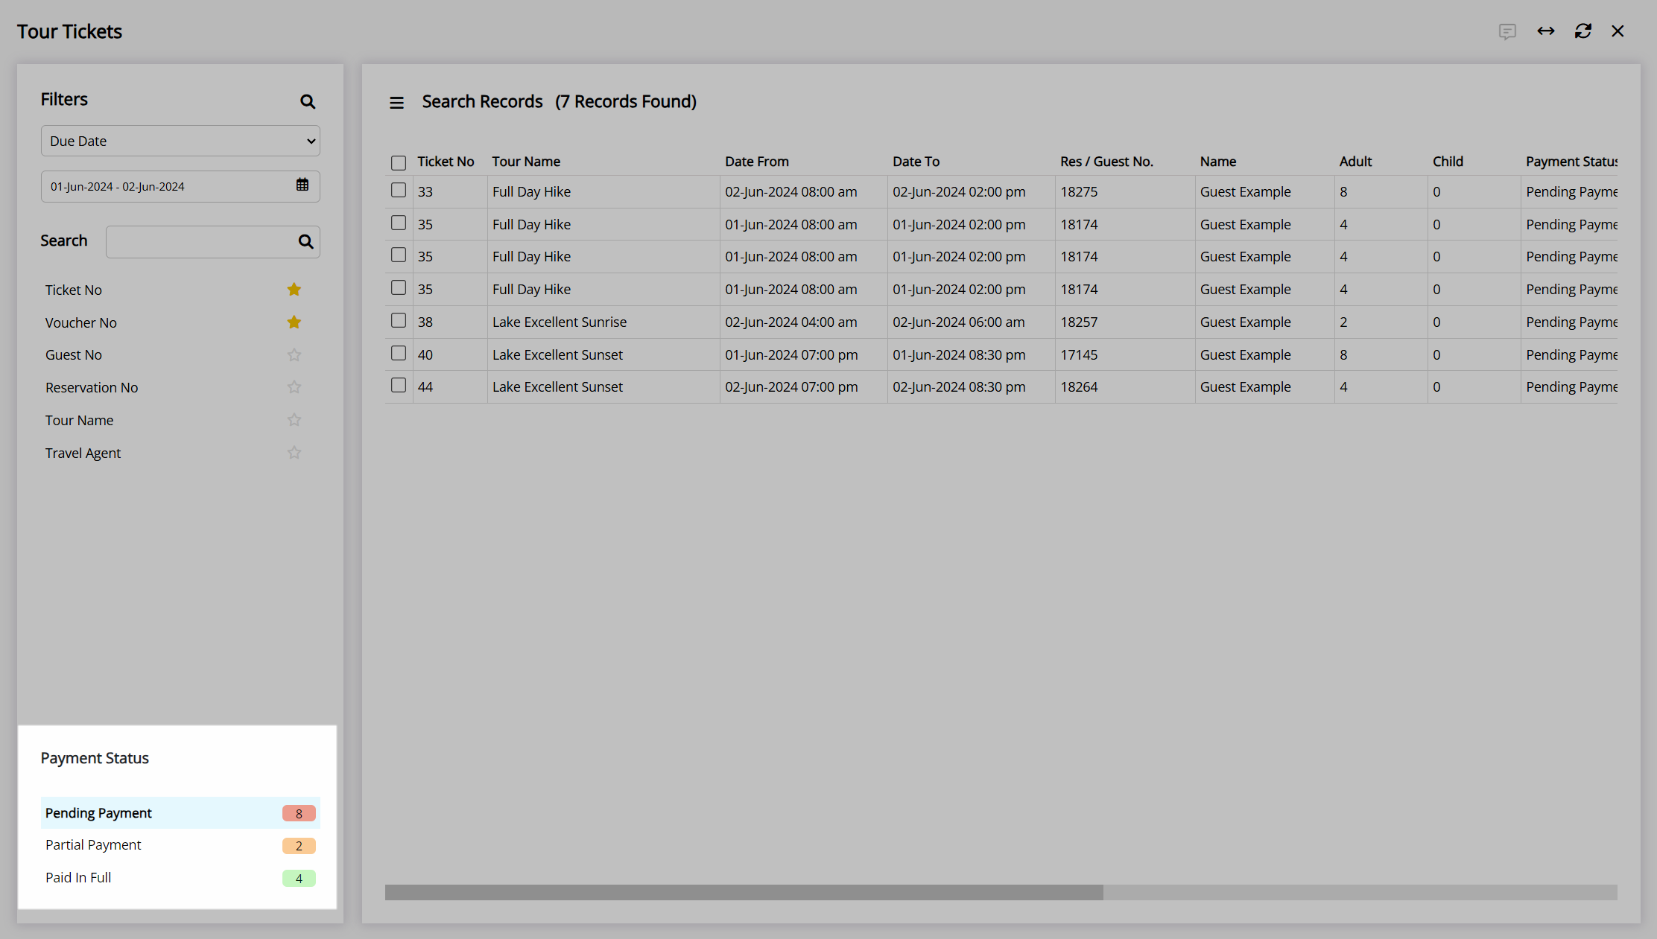1657x939 pixels.
Task: Sort by Res / Guest No. column header
Action: (1106, 162)
